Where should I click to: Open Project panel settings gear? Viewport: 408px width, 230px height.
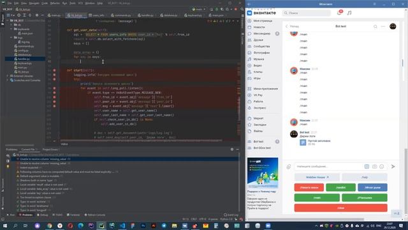(x=37, y=15)
